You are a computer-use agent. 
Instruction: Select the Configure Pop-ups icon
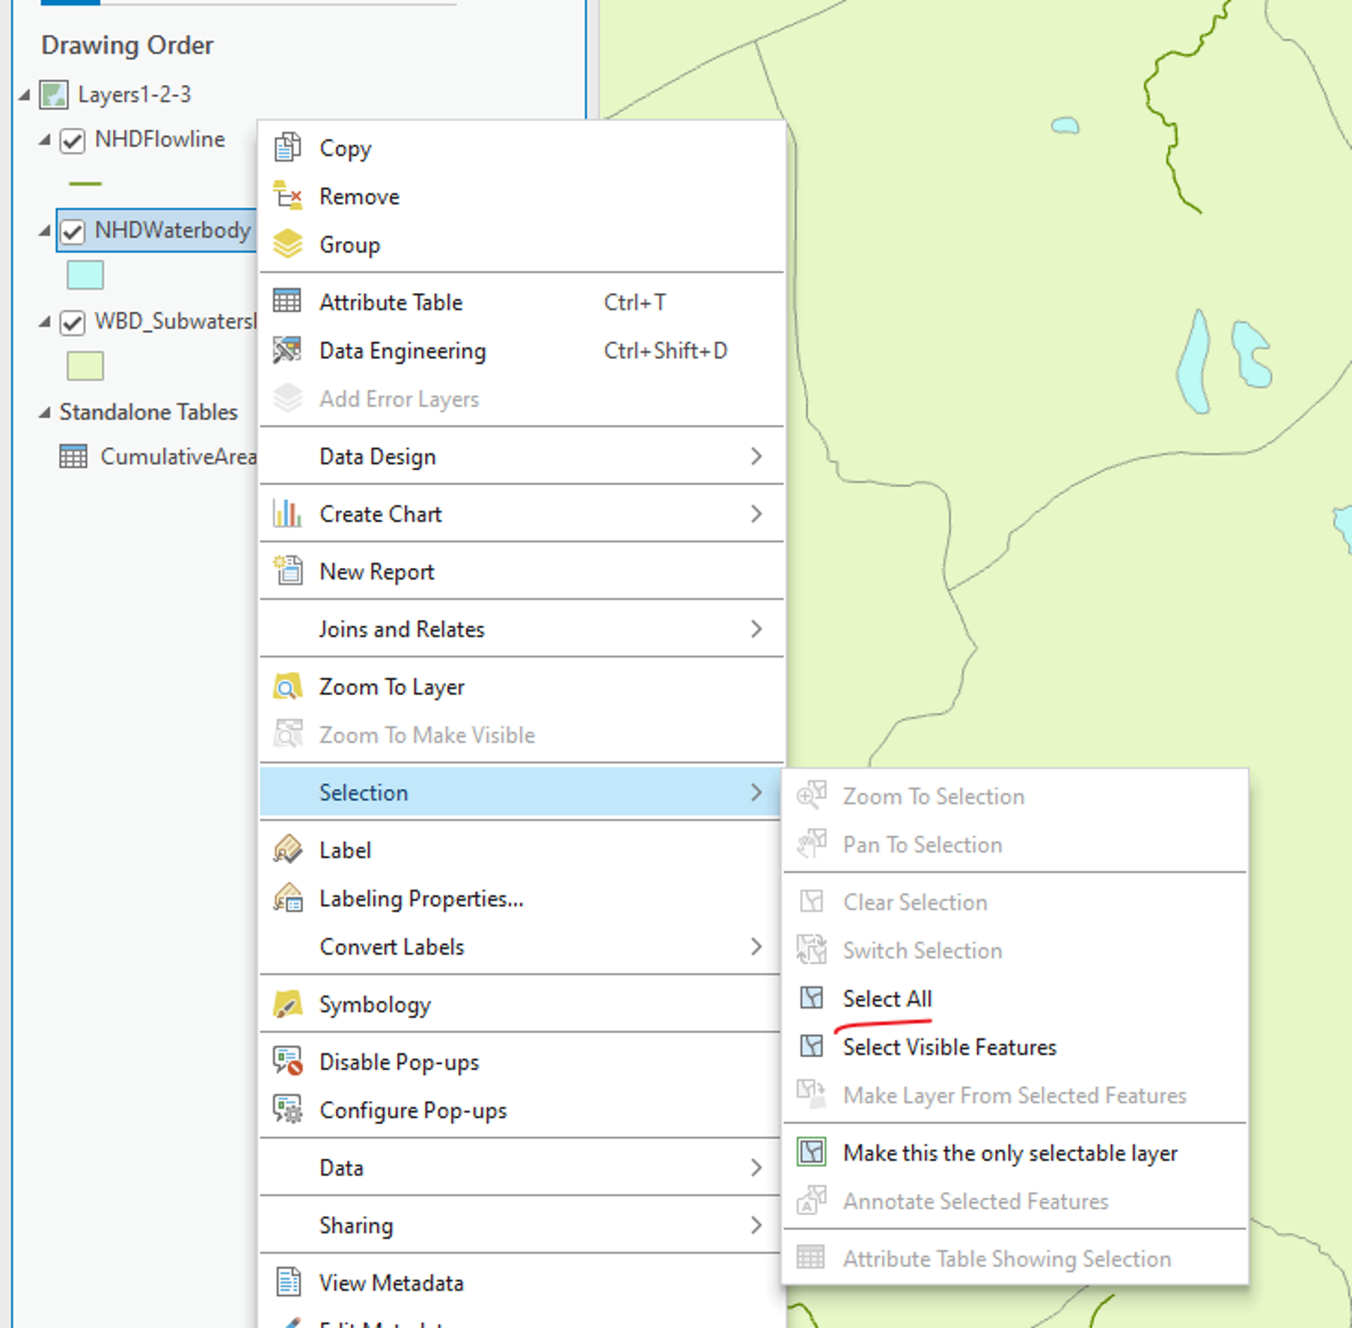286,1110
